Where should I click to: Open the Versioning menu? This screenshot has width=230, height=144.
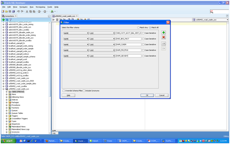tap(40, 7)
